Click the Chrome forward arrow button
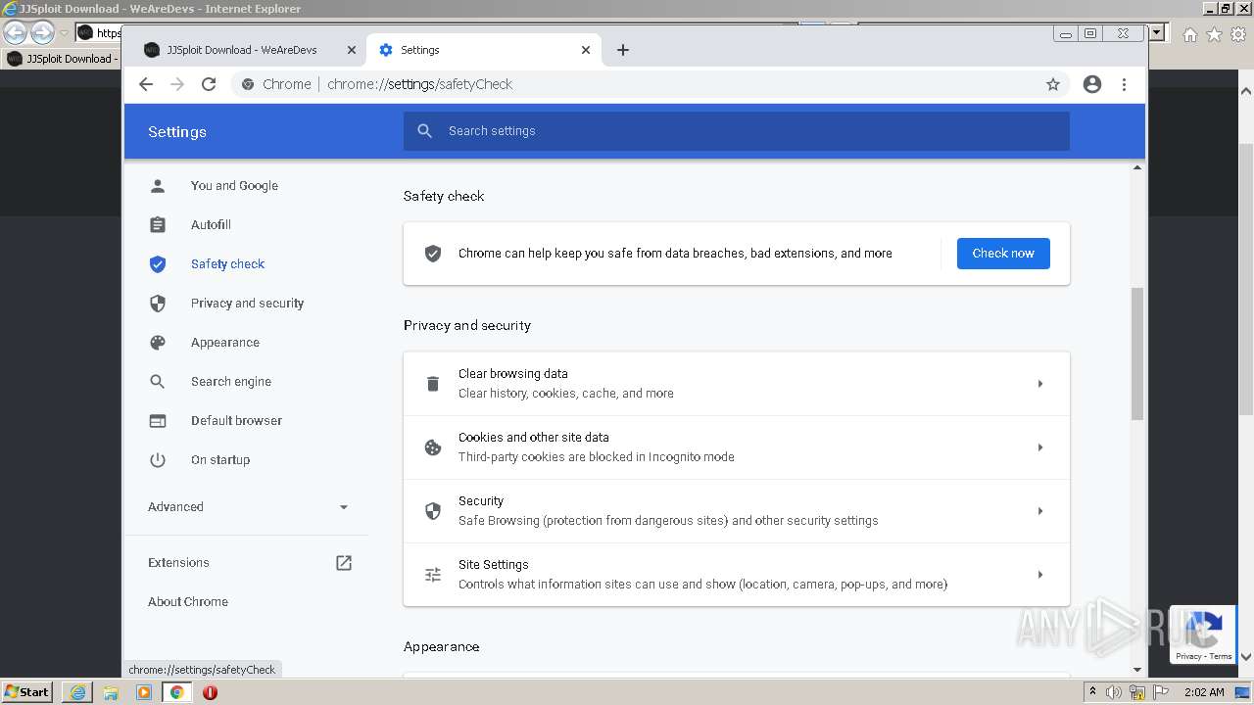This screenshot has height=705, width=1254. coord(177,84)
